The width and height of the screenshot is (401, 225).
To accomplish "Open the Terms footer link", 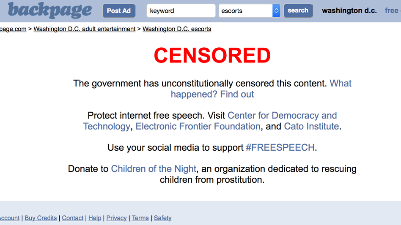I will (140, 218).
